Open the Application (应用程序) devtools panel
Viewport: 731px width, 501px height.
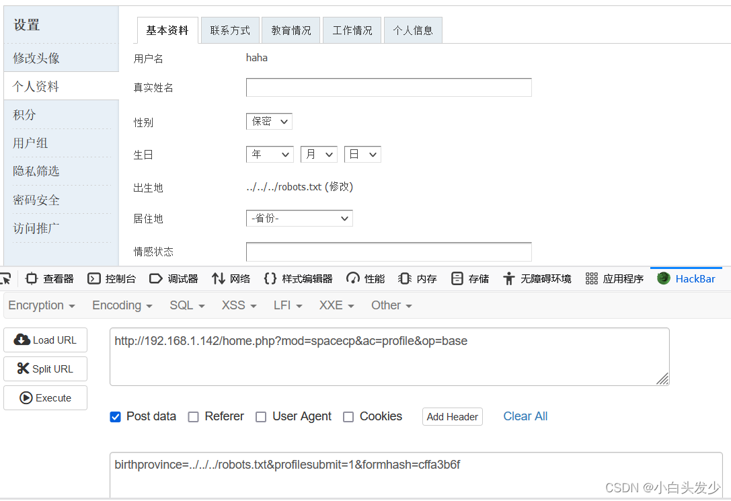click(615, 278)
